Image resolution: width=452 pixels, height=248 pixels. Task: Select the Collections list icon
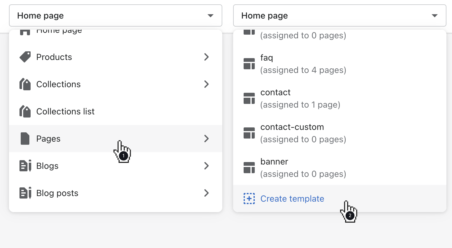click(25, 111)
